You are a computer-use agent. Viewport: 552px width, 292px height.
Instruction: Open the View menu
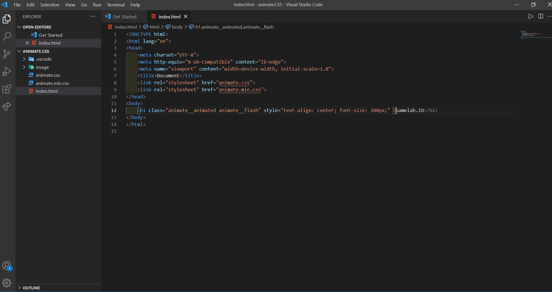pos(70,5)
